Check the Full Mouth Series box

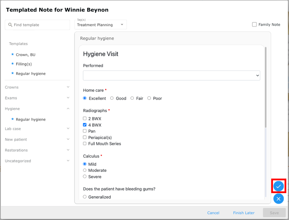click(85, 144)
